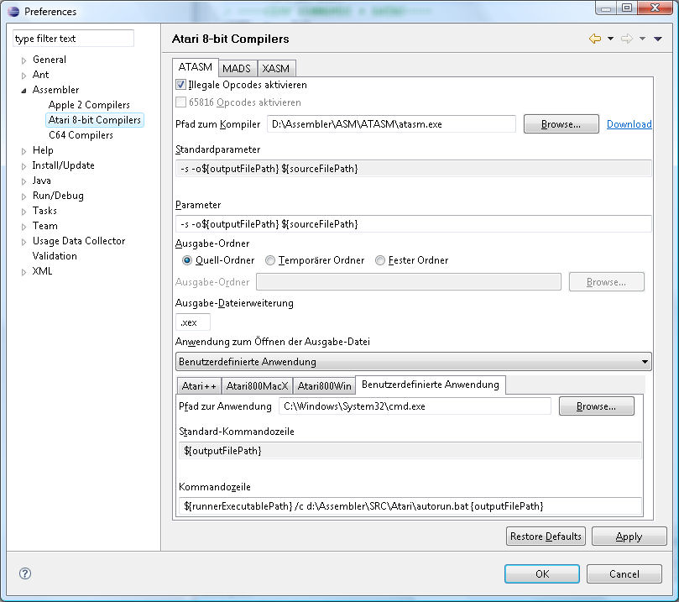Switch to the XASM tab
The width and height of the screenshot is (679, 602).
(276, 69)
